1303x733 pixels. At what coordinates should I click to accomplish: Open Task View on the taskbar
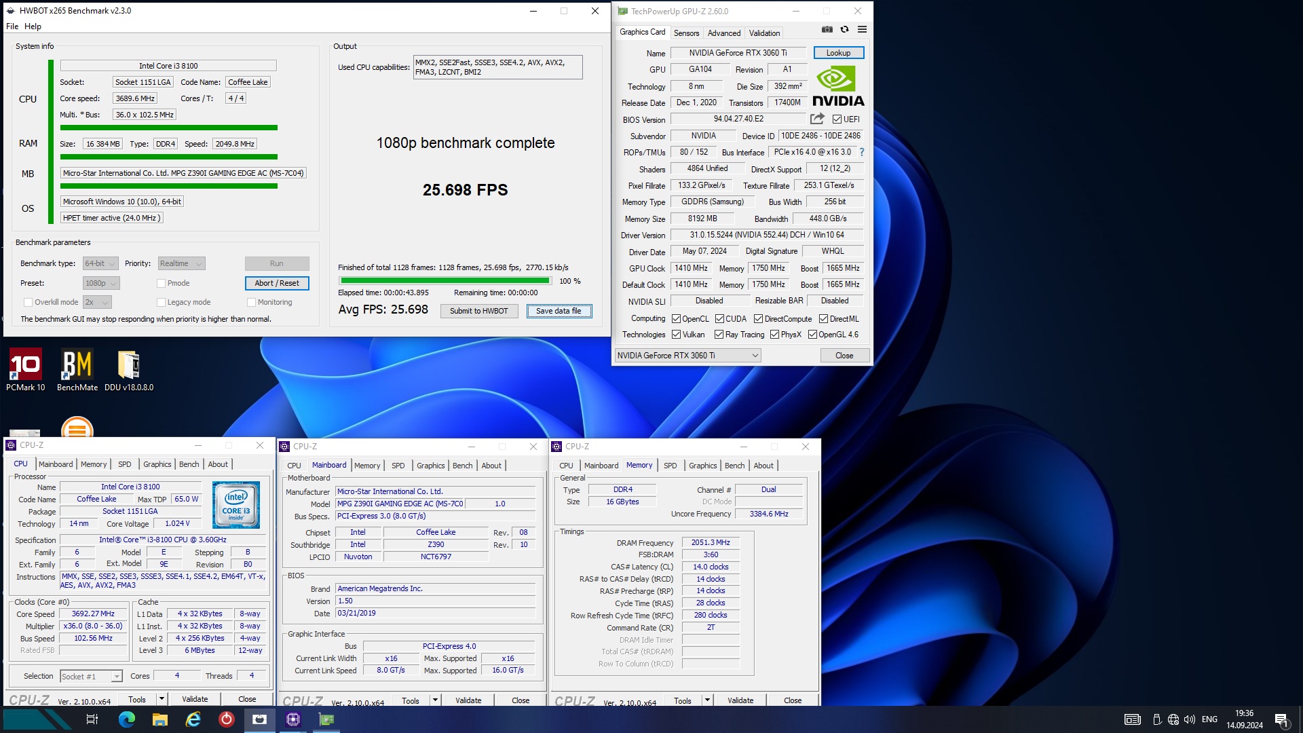point(92,719)
